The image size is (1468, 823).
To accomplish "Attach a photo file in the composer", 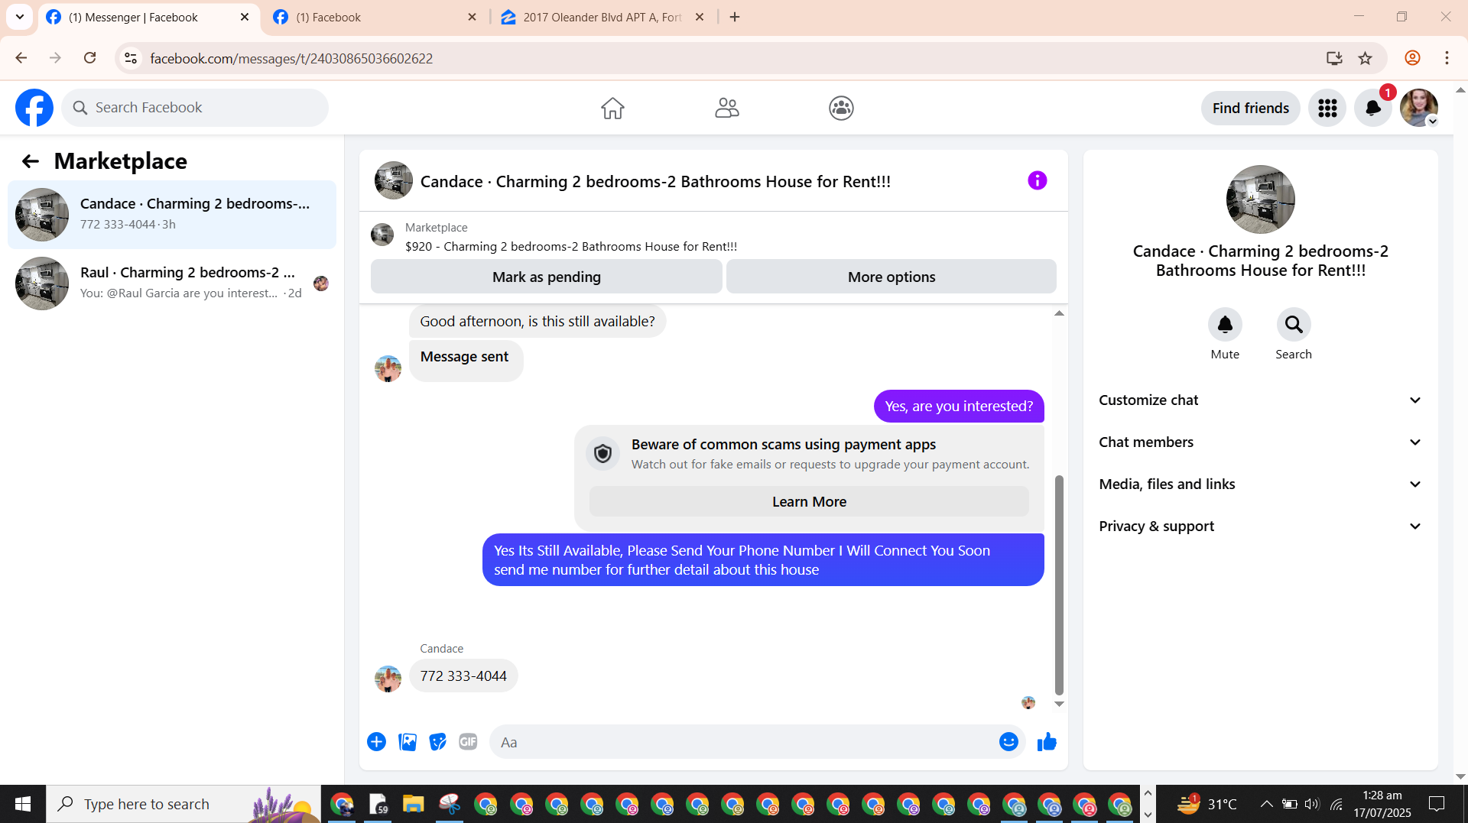I will [408, 742].
